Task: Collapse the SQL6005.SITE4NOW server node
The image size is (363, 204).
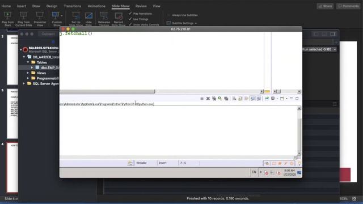Action: click(21, 49)
